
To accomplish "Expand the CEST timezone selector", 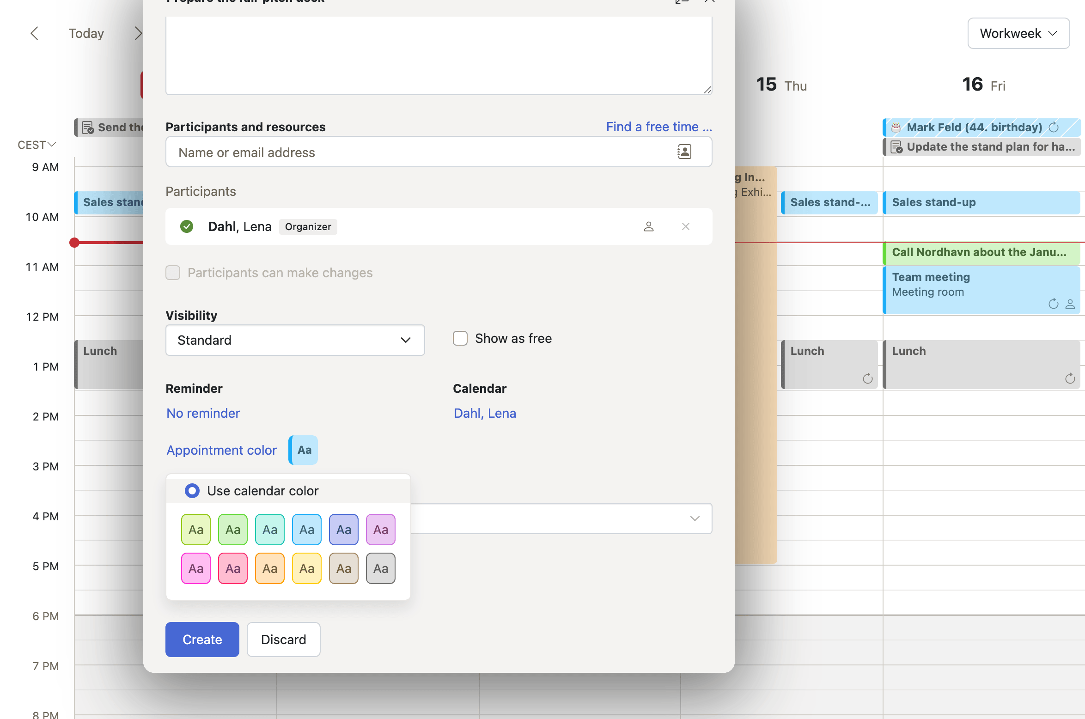I will pos(37,145).
